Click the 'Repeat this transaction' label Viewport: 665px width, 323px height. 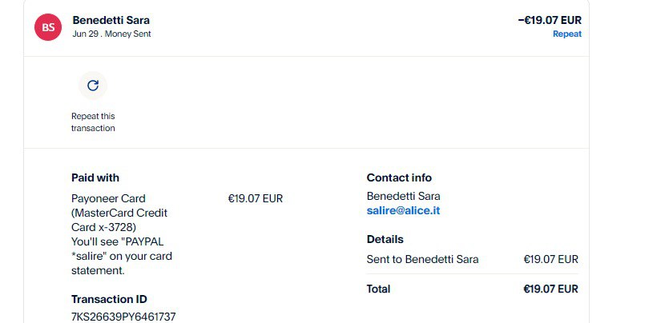93,122
